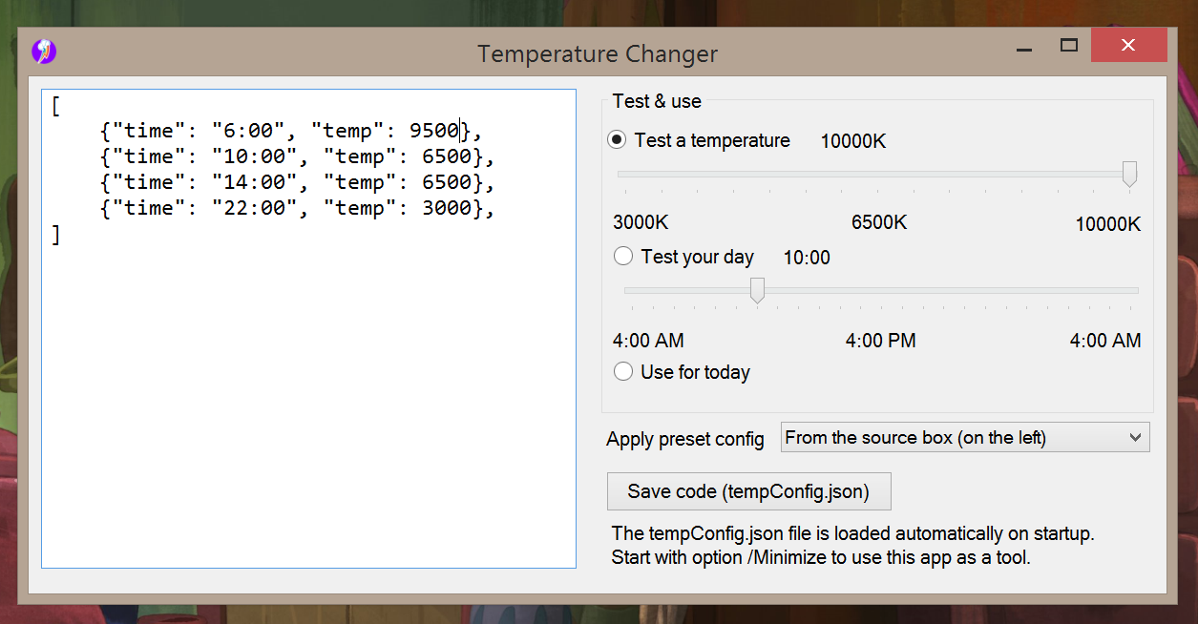
Task: Place cursor on the "22:00" time value
Action: coord(253,208)
